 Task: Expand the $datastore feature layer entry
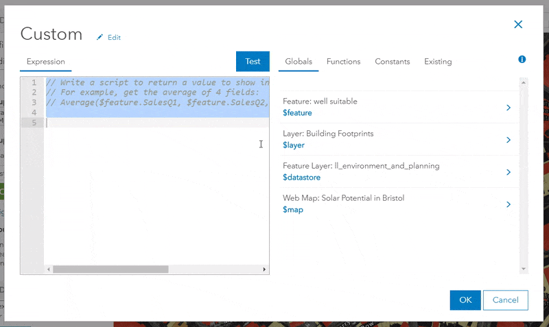point(509,172)
